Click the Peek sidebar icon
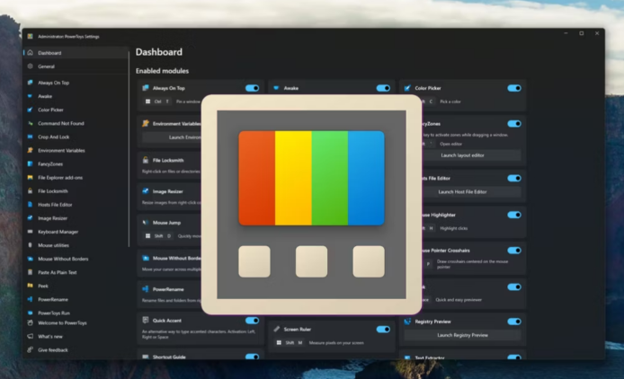The height and width of the screenshot is (379, 624). [31, 286]
